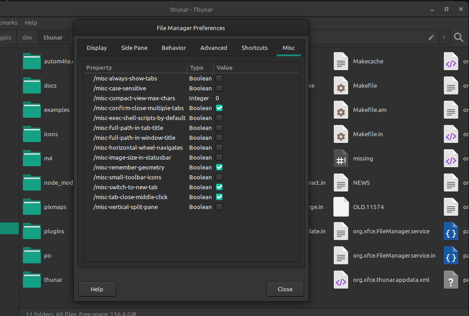Viewport: 469px width, 316px height.
Task: Select the m4 folder icon
Action: point(32,158)
